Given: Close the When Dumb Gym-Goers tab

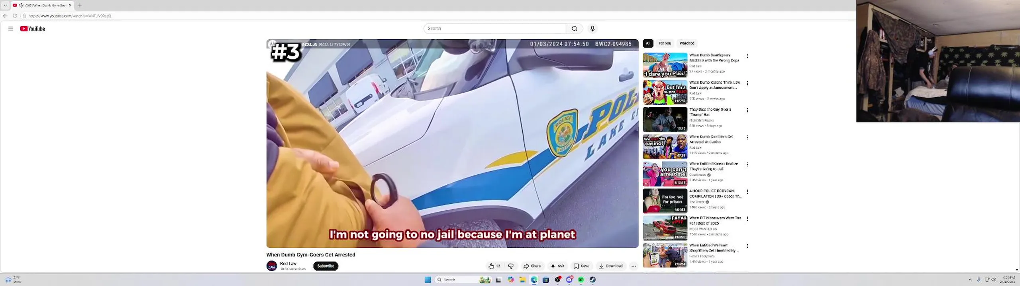Looking at the screenshot, I should click(x=70, y=5).
